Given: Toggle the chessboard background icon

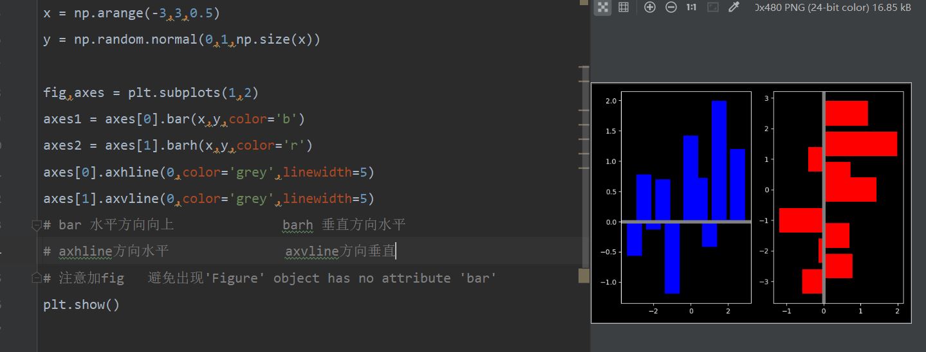Looking at the screenshot, I should coord(602,8).
